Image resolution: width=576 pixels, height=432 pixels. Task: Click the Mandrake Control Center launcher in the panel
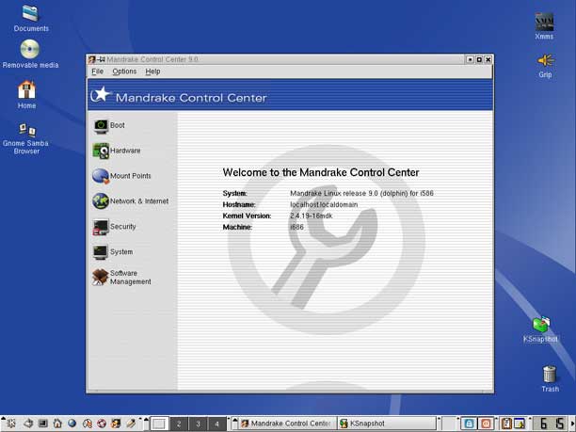tap(116, 424)
